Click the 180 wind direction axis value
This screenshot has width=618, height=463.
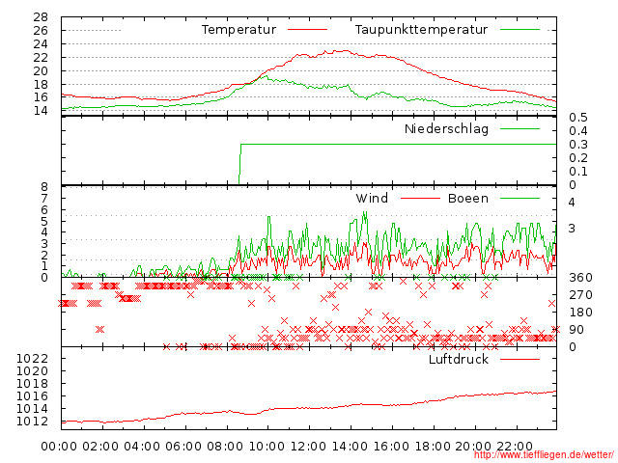(580, 313)
